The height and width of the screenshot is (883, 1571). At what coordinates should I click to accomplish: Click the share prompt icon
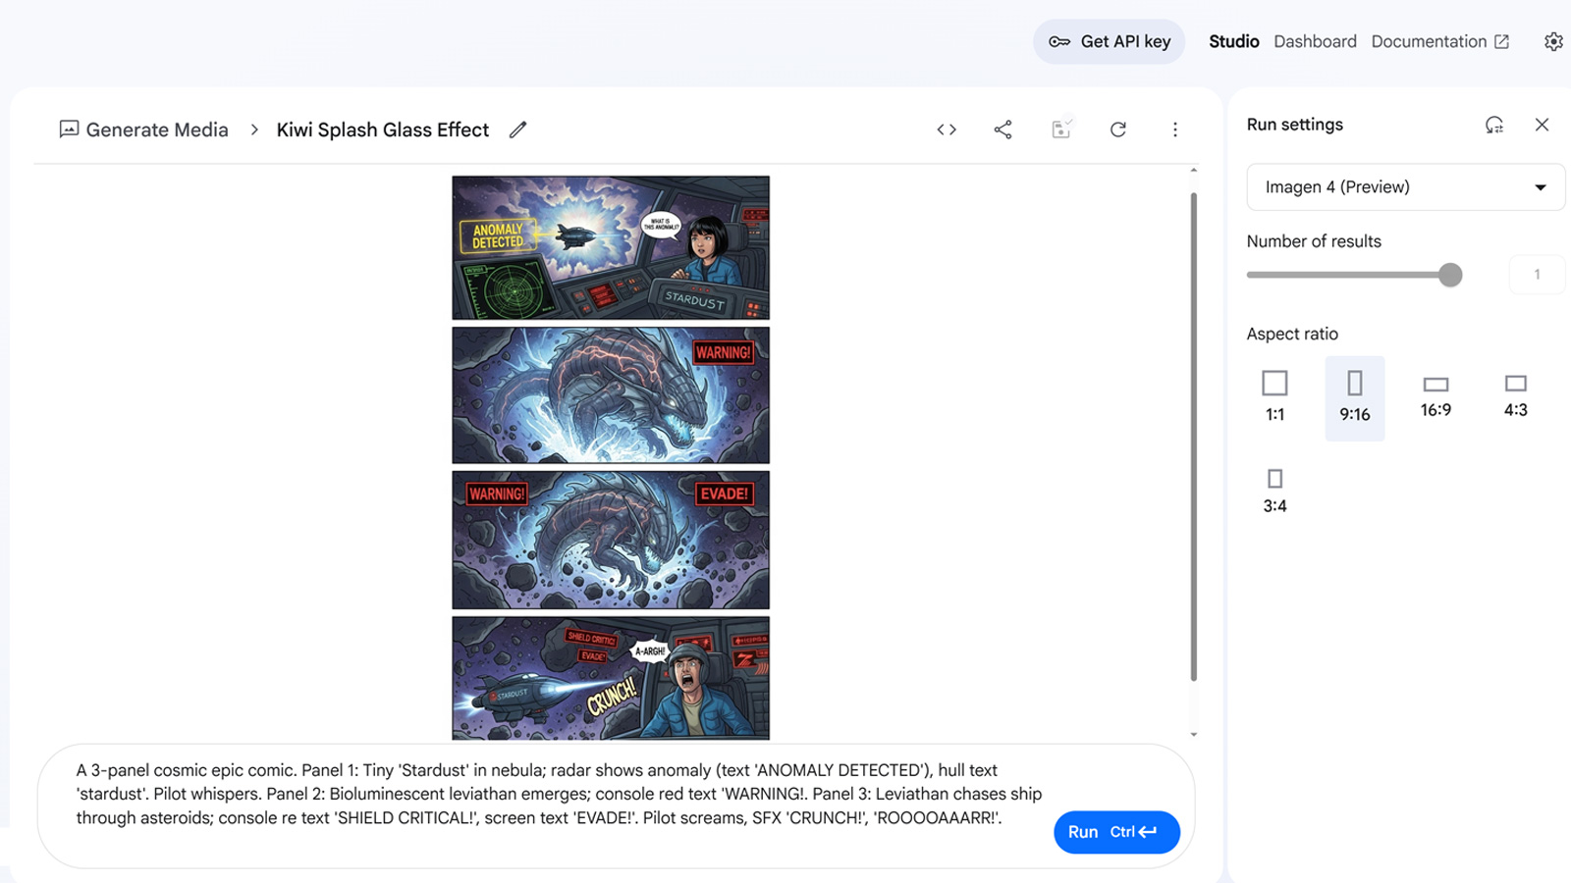(1002, 130)
